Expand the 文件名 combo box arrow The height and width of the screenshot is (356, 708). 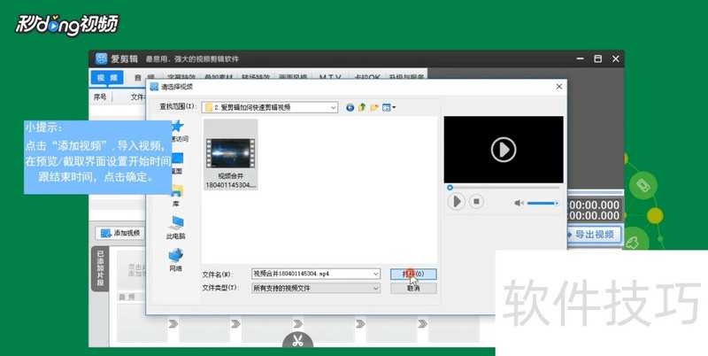click(376, 275)
